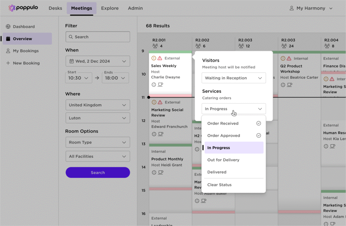This screenshot has height=226, width=346.
Task: Click the user profile icon beside My Harmony
Action: [292, 8]
